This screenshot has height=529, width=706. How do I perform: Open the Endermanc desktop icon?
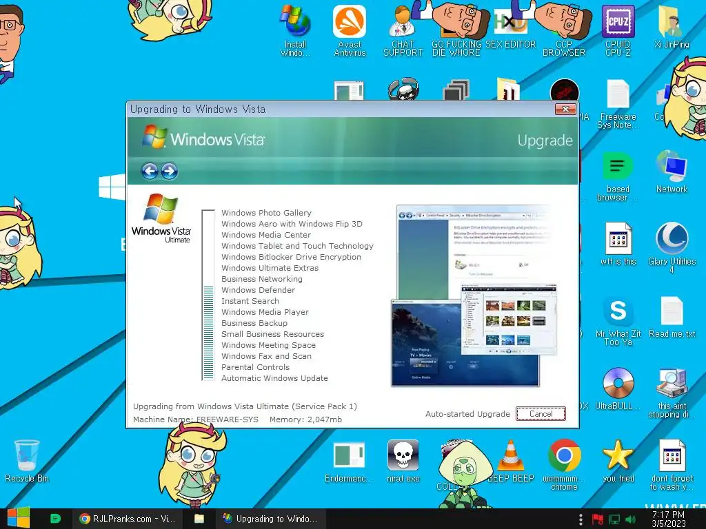349,461
